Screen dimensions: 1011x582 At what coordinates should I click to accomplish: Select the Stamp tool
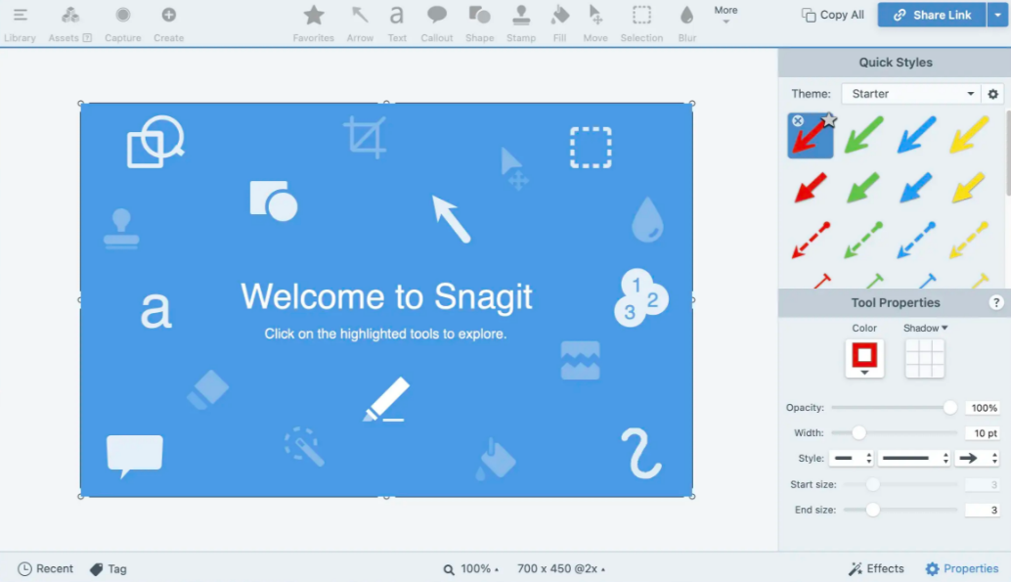pos(521,23)
